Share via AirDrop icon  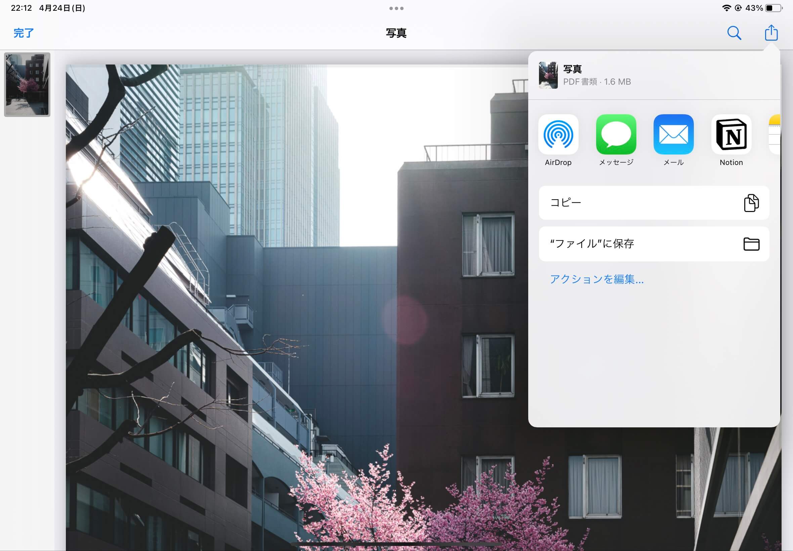click(558, 134)
